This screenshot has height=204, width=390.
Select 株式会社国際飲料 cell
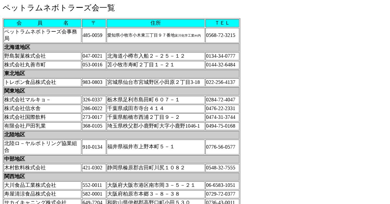tap(43, 117)
